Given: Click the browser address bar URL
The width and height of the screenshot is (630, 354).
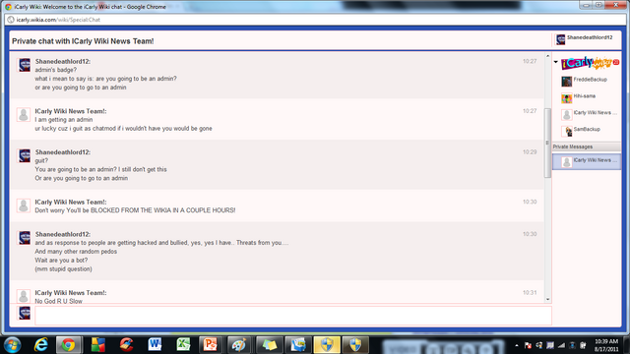Looking at the screenshot, I should tap(58, 20).
